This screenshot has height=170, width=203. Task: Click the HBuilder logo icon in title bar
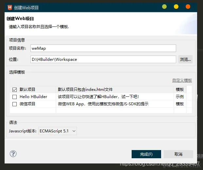click(10, 8)
